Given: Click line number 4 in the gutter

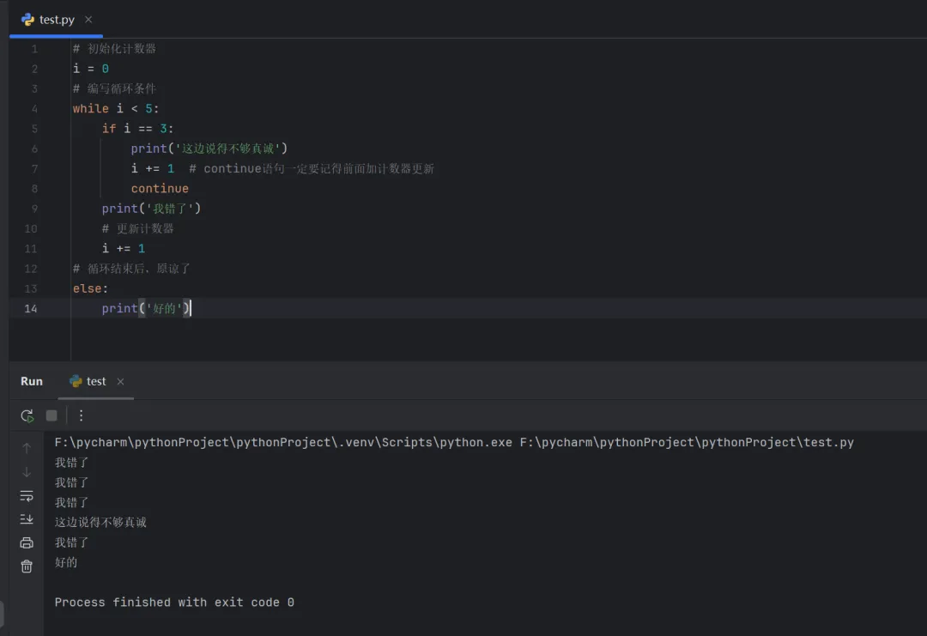Looking at the screenshot, I should [34, 109].
